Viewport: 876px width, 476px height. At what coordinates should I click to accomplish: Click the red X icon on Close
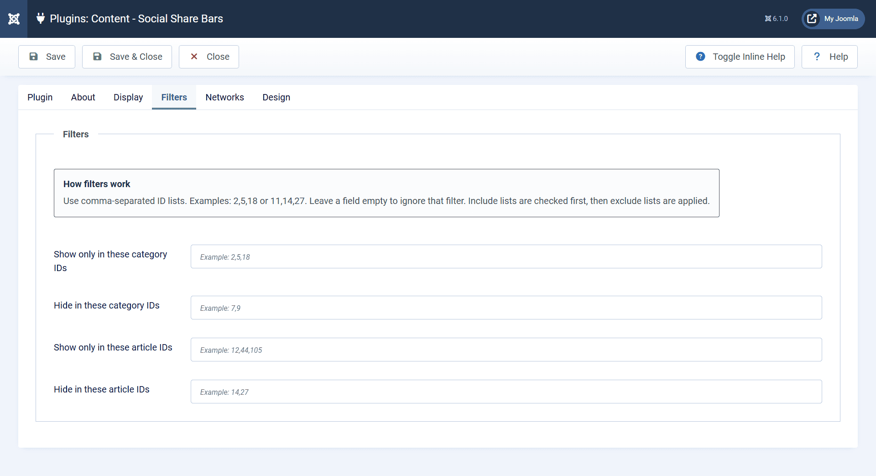click(194, 57)
